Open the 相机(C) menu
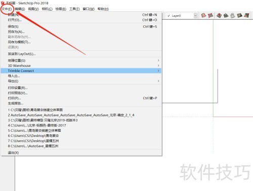 pos(47,9)
